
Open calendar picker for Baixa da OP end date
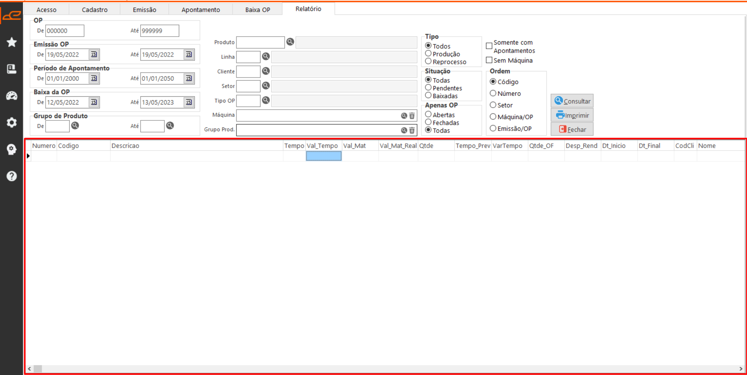coord(189,102)
